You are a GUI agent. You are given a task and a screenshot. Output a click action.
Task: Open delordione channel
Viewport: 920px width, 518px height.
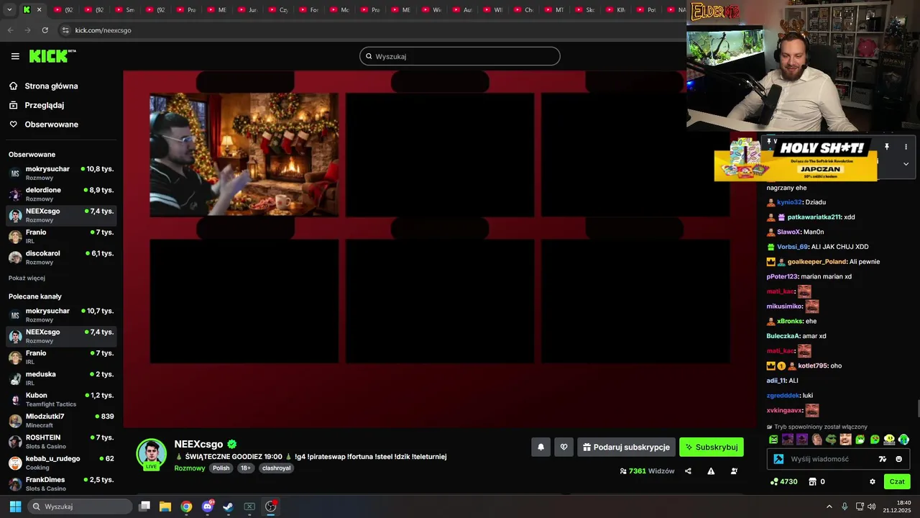click(x=61, y=194)
